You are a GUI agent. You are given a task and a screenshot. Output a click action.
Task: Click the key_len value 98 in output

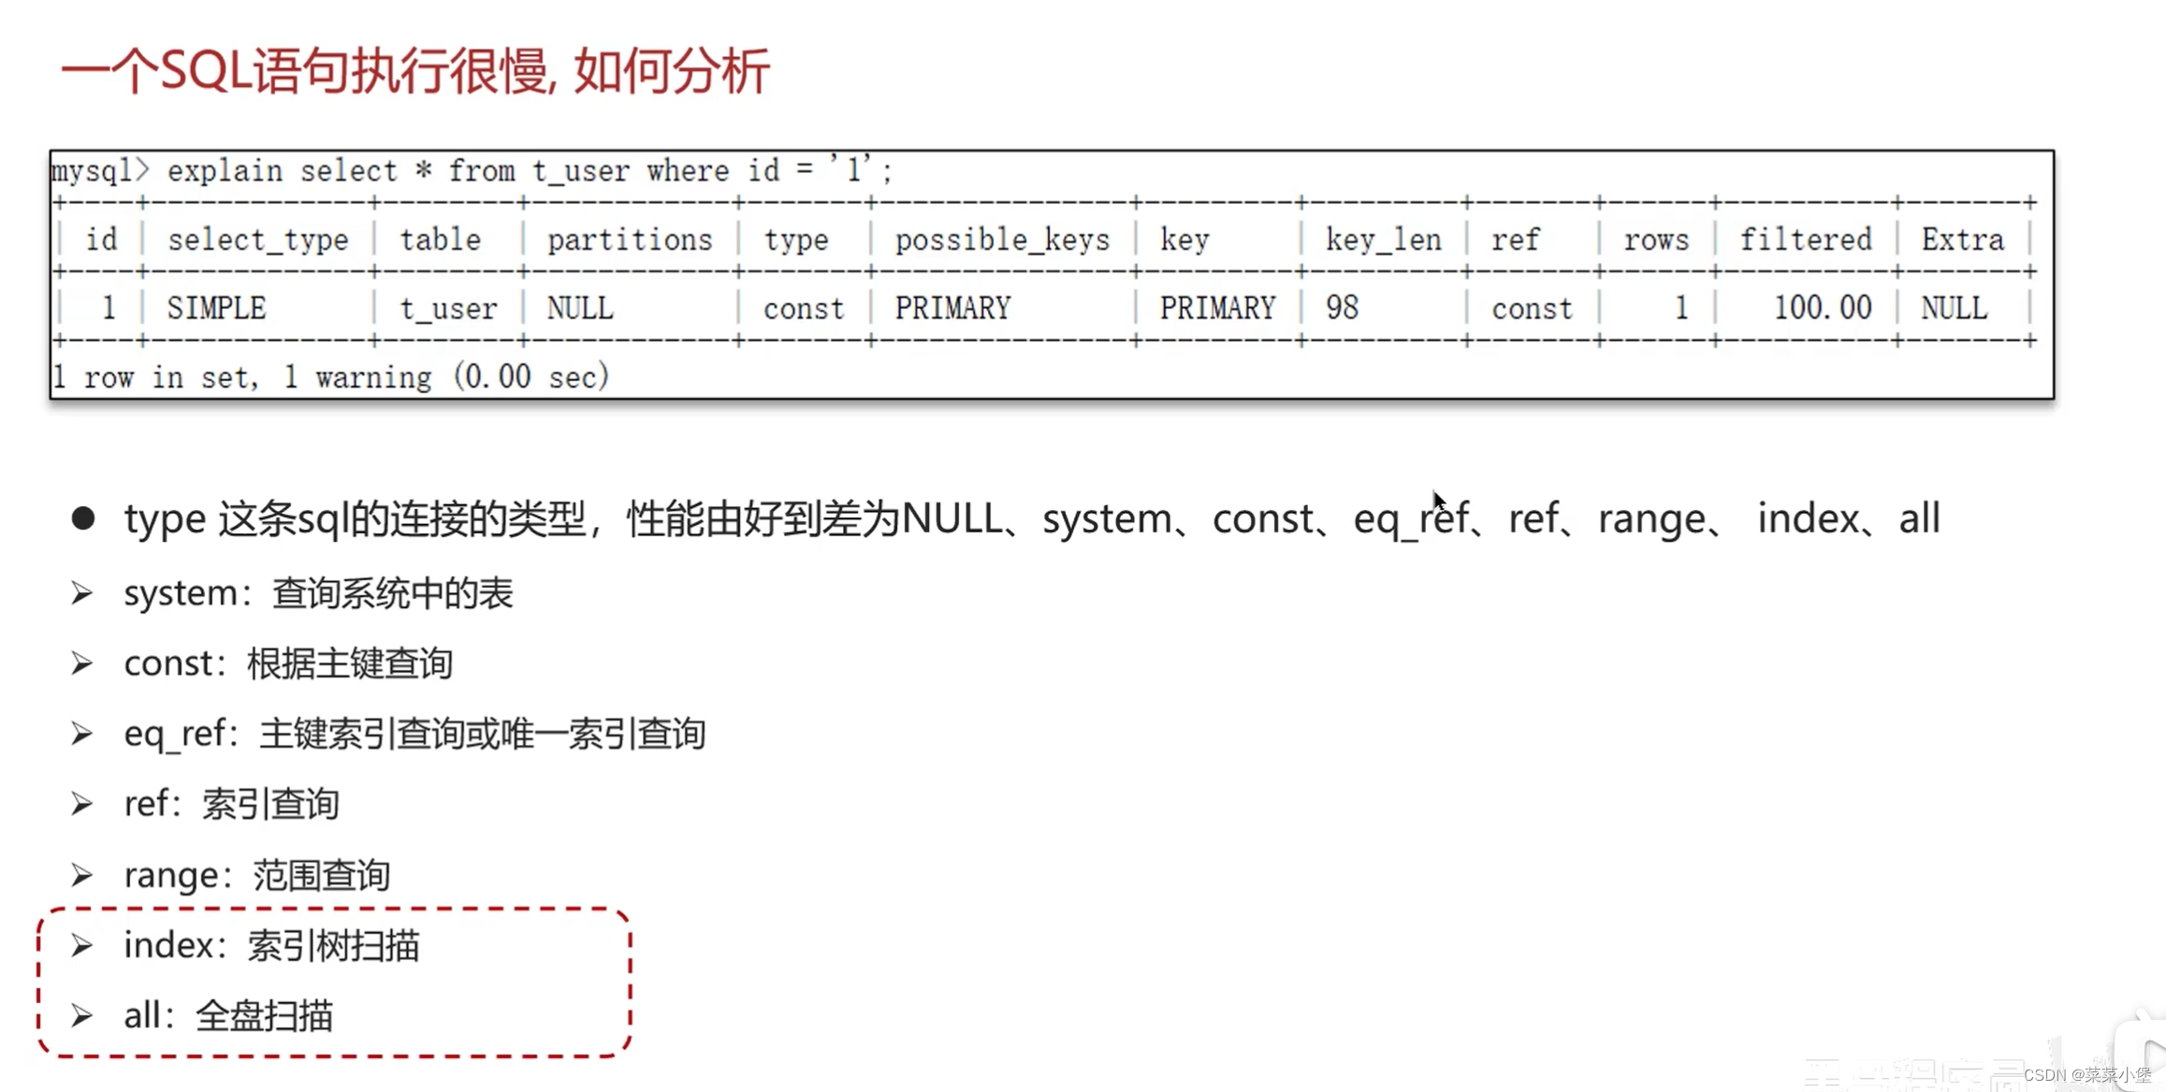click(x=1346, y=306)
